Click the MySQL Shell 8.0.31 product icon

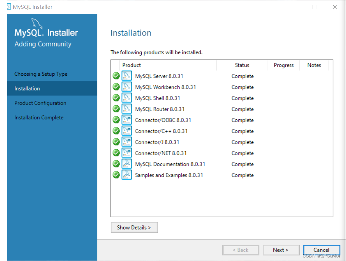tap(126, 98)
